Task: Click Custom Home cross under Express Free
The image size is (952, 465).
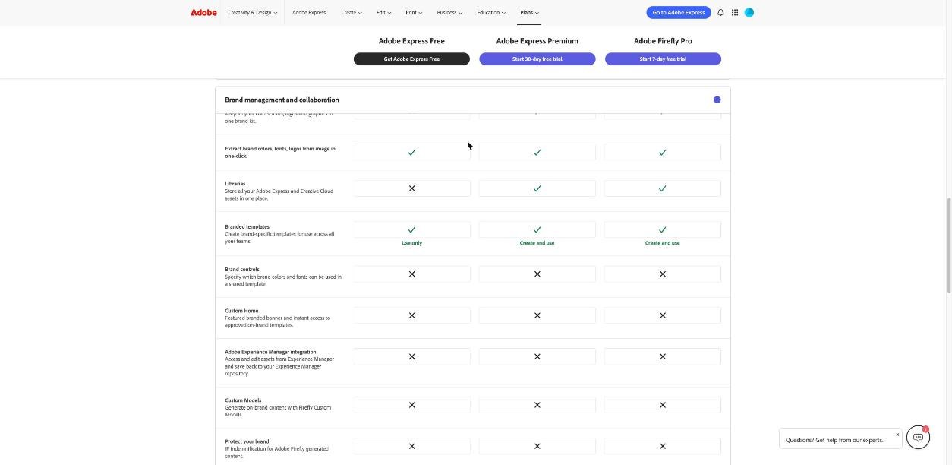Action: 411,315
